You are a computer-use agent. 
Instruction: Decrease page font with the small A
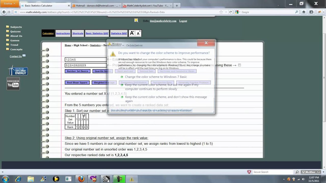[138, 33]
